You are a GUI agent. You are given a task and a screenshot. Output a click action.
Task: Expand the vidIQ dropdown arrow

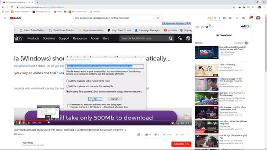(251, 27)
